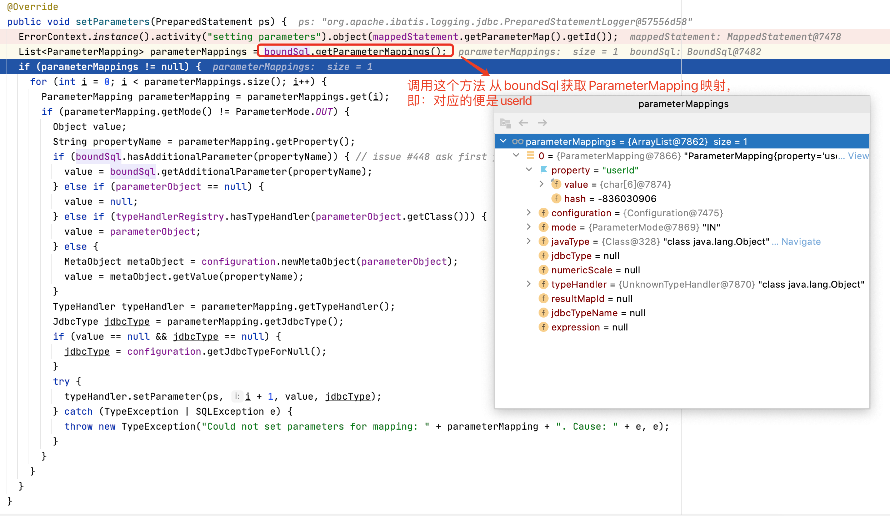Click the yellow list icon next to element 0
This screenshot has width=890, height=516.
(531, 156)
